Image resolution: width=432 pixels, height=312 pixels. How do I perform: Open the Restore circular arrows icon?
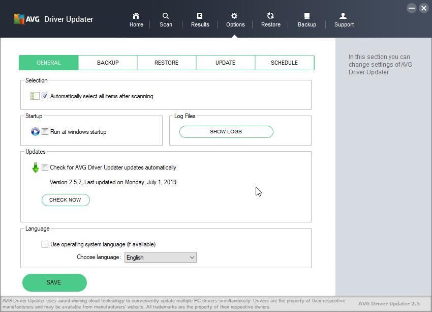point(270,16)
